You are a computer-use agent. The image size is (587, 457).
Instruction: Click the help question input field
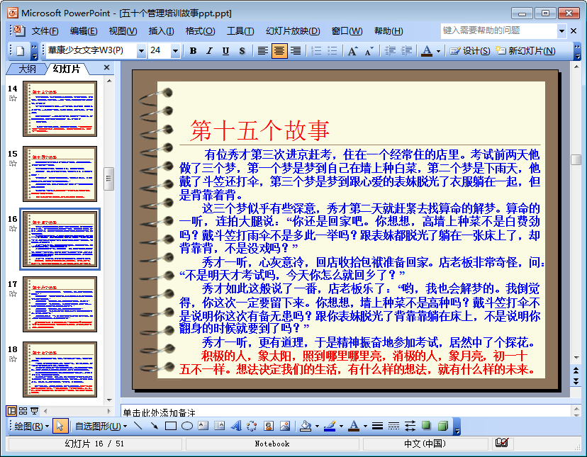tap(499, 30)
